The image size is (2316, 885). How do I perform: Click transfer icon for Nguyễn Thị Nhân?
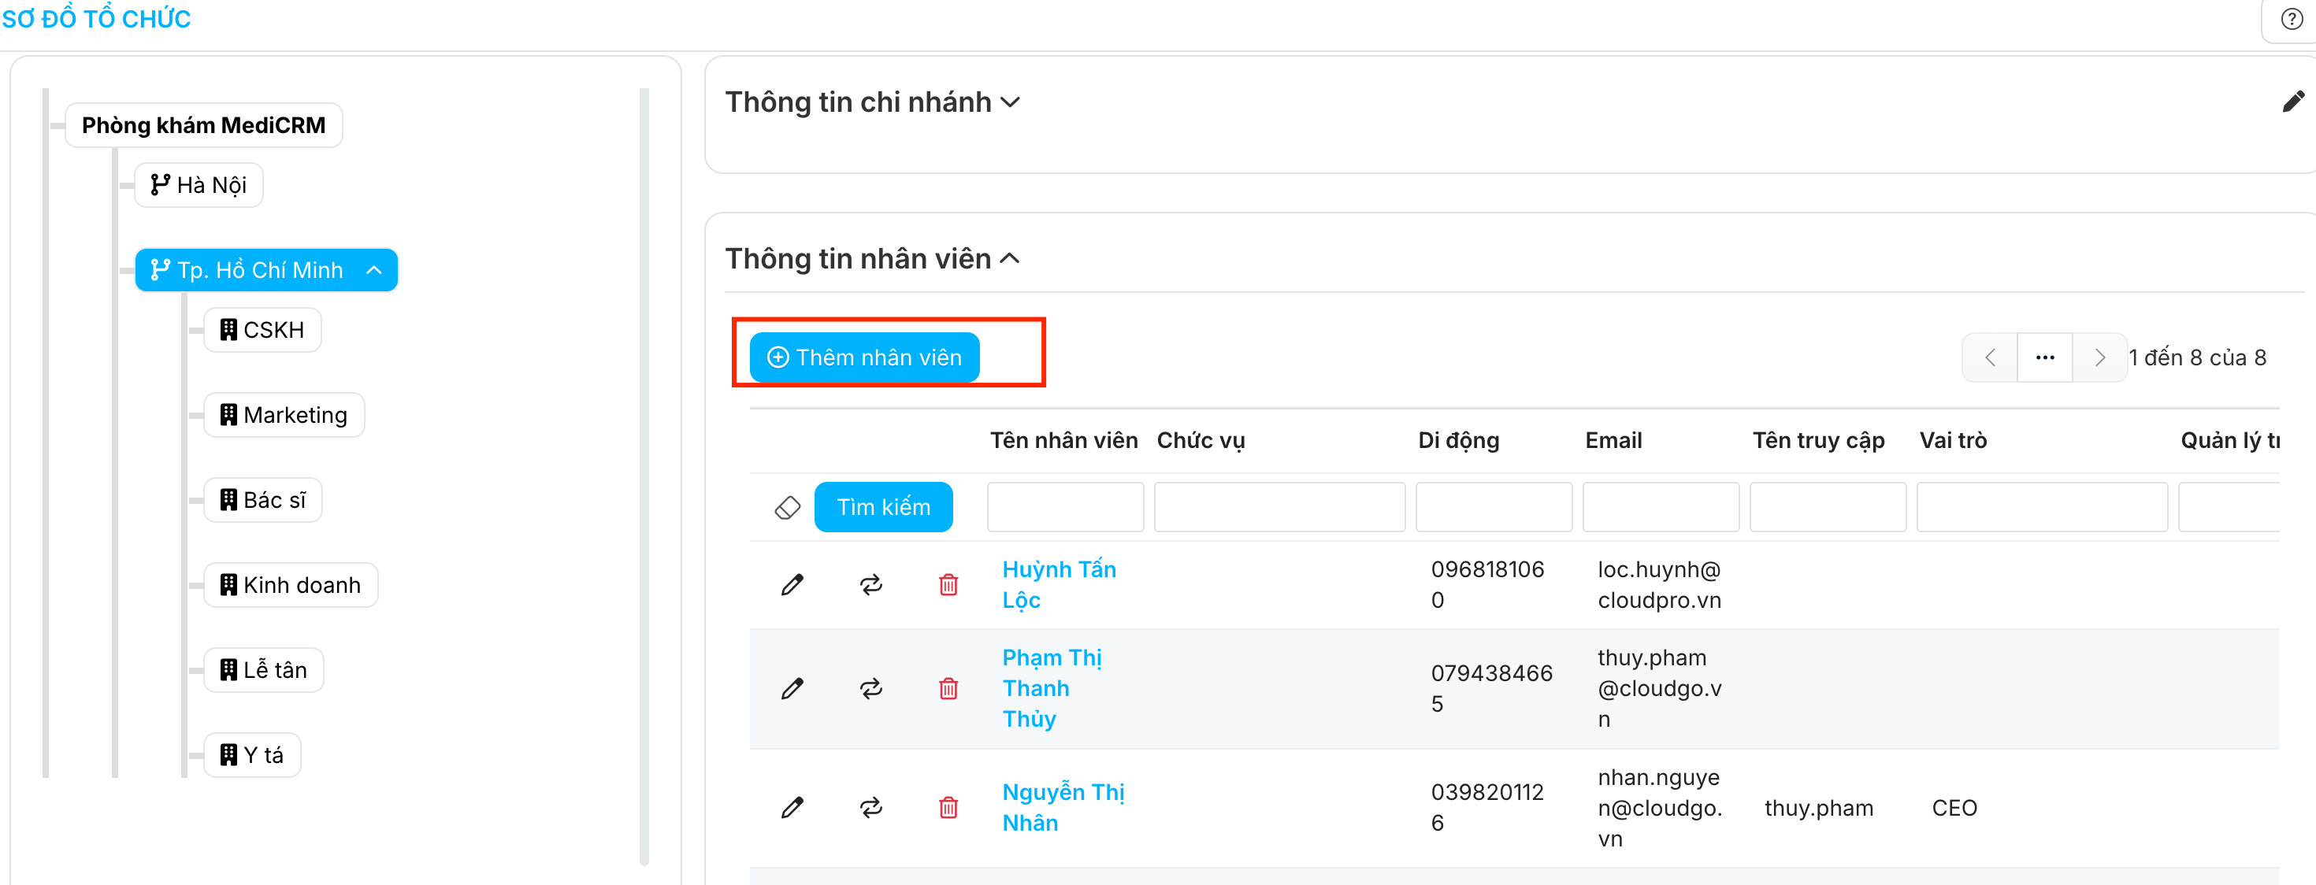coord(870,808)
